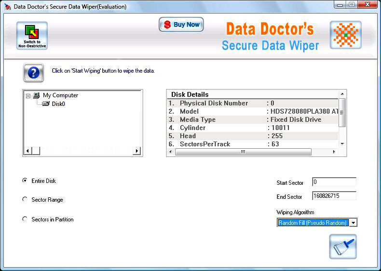The height and width of the screenshot is (271, 381).
Task: Click the Start Wiping brush icon
Action: coord(343,246)
